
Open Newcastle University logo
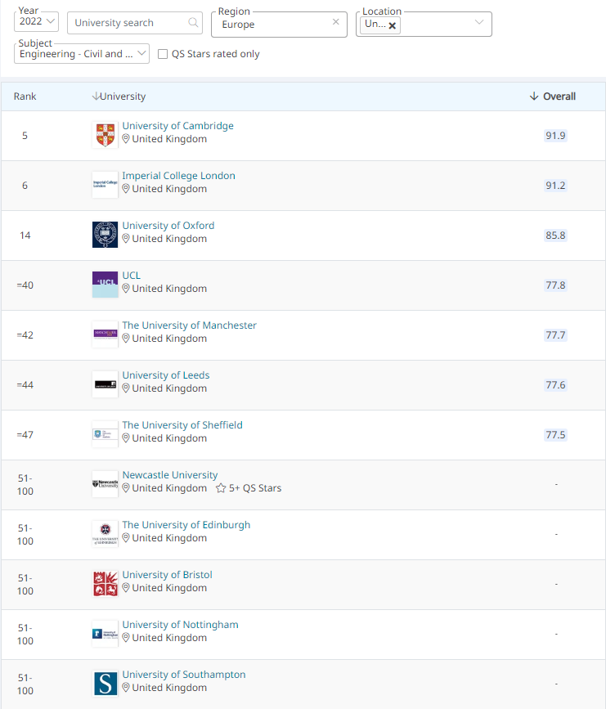point(105,484)
